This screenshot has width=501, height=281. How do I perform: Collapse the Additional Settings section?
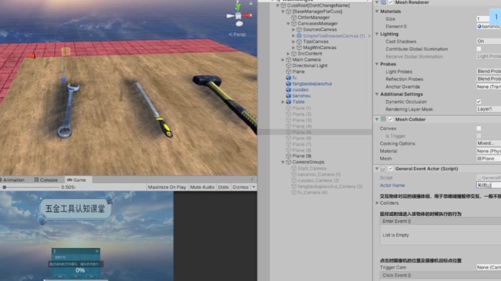coord(377,94)
